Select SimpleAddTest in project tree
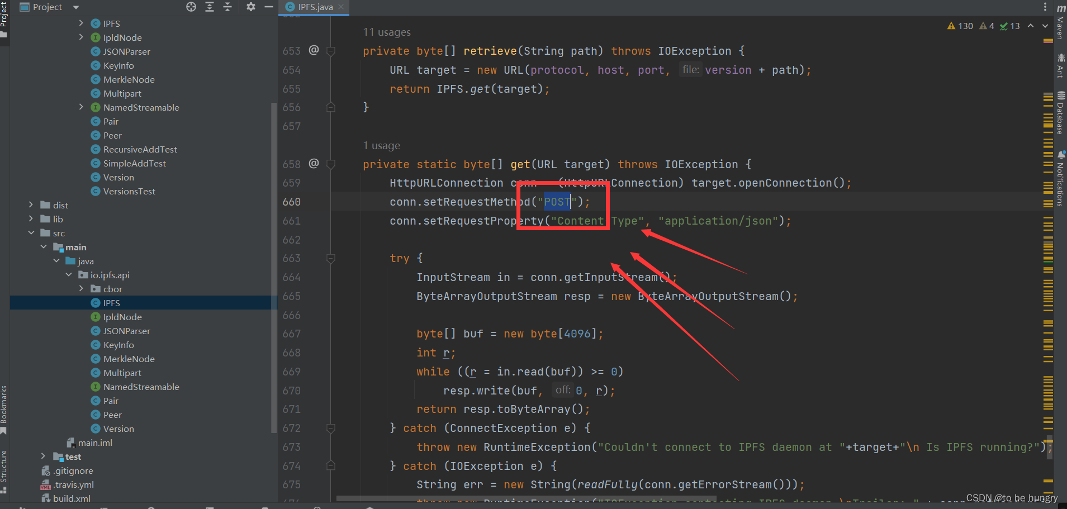Image resolution: width=1067 pixels, height=509 pixels. tap(134, 163)
